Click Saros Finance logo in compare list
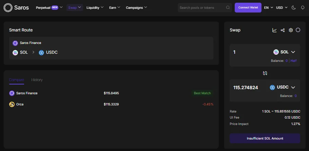 (x=12, y=93)
